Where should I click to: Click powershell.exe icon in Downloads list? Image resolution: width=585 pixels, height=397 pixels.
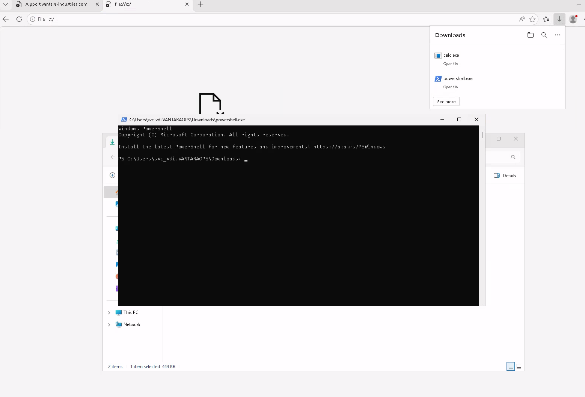438,79
